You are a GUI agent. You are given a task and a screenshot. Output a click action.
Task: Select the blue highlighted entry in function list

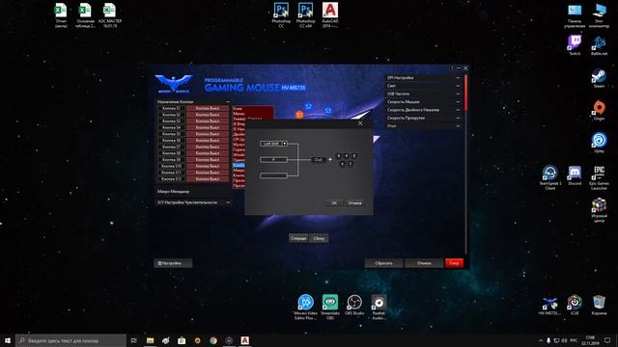click(x=239, y=165)
